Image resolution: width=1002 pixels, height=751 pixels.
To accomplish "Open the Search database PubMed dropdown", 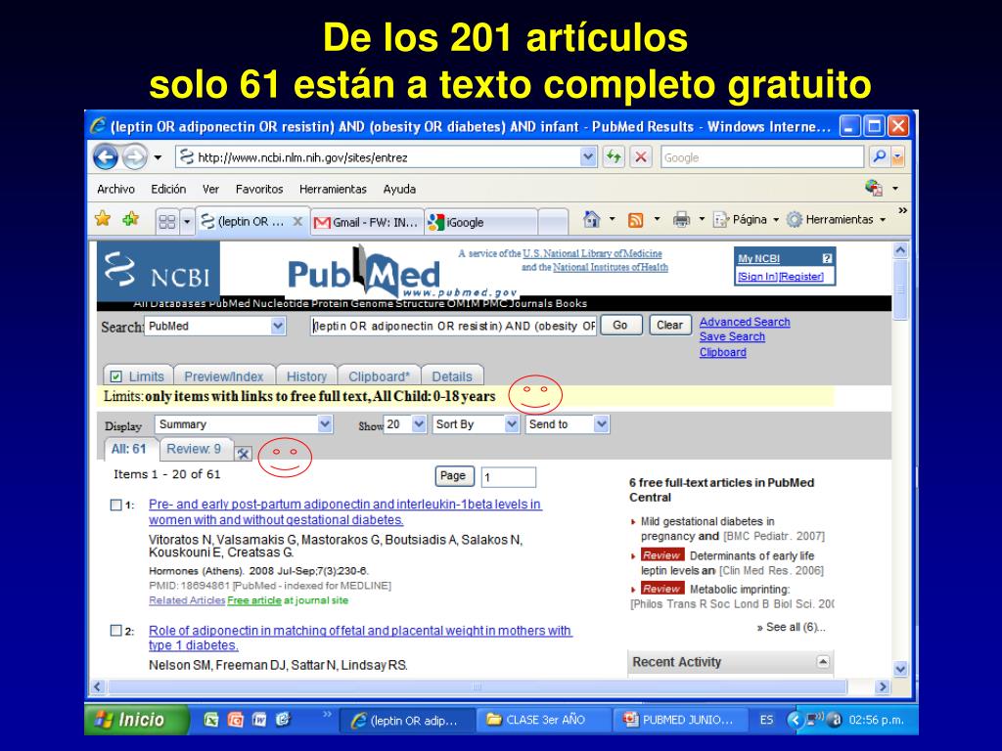I will [x=277, y=326].
